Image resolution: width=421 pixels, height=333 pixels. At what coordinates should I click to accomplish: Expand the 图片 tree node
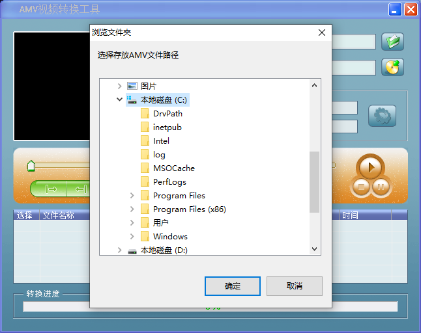click(x=120, y=86)
